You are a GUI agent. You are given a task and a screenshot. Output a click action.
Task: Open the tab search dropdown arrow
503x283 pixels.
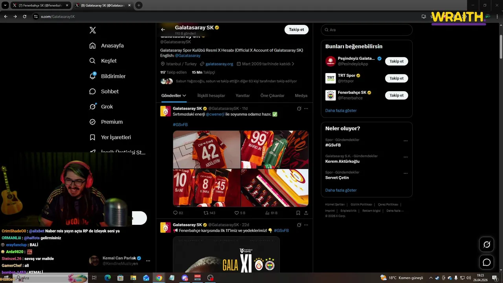coord(5,6)
